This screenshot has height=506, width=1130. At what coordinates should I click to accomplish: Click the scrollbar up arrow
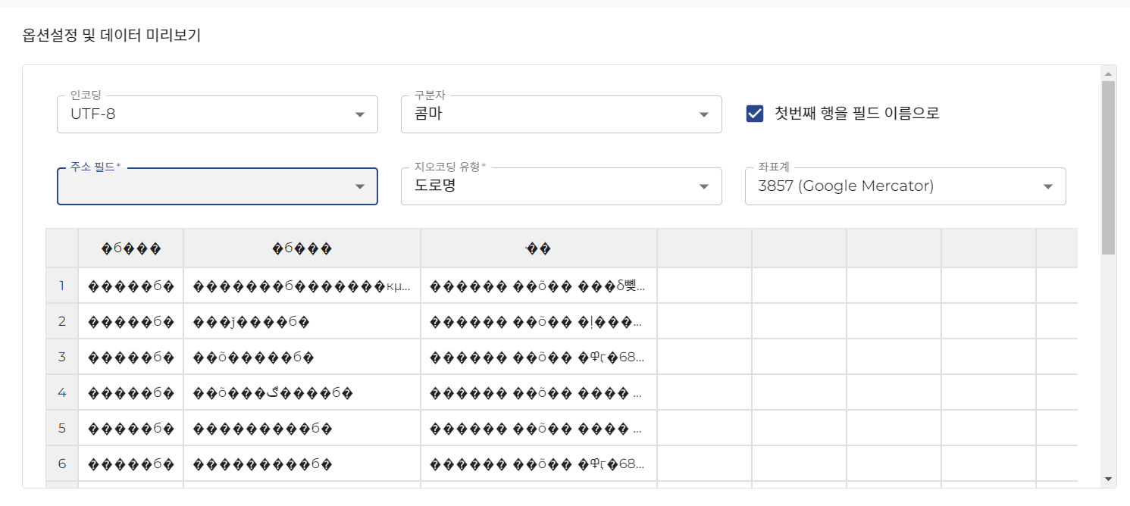(x=1108, y=73)
